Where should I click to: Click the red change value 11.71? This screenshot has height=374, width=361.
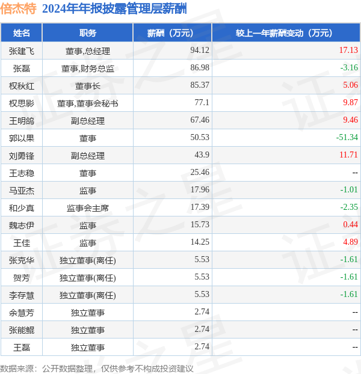coord(348,155)
